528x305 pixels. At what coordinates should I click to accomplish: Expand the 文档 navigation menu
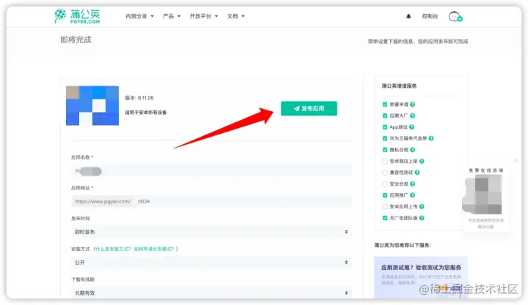(235, 16)
